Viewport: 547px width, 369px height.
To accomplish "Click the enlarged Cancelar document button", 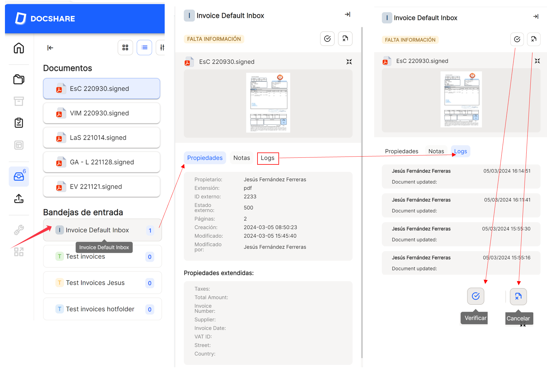I will (x=518, y=297).
